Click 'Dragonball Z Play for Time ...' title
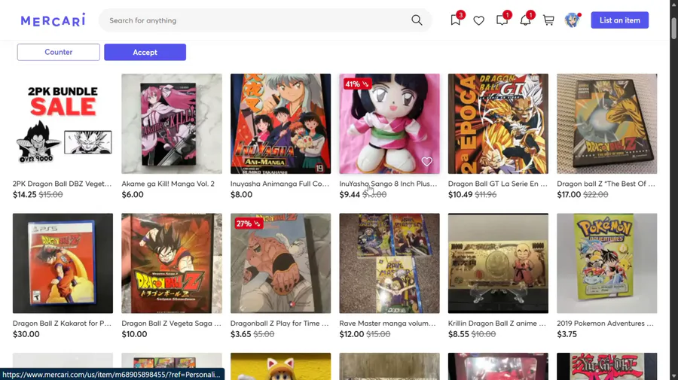Viewport: 678px width, 380px height. click(x=279, y=323)
